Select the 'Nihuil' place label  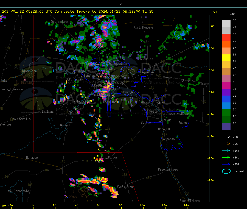65,125
